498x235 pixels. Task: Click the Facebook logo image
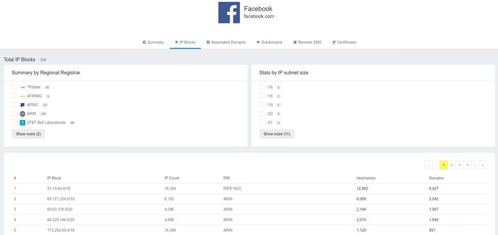229,13
